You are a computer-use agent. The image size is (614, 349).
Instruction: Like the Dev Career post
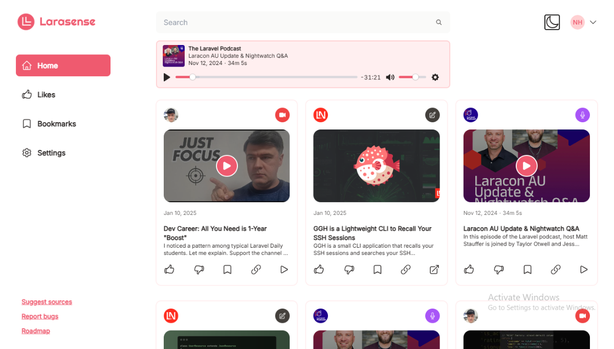click(169, 269)
